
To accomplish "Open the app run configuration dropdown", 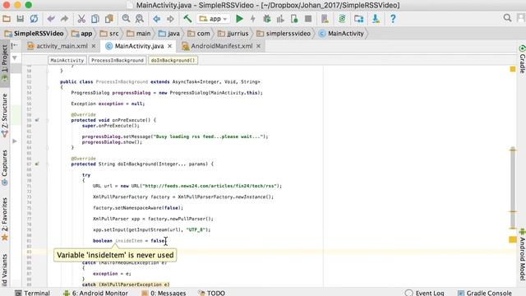I will pos(214,19).
